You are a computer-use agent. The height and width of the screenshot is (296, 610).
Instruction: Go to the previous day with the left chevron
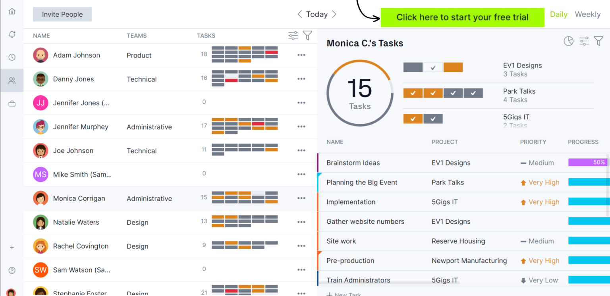[300, 14]
